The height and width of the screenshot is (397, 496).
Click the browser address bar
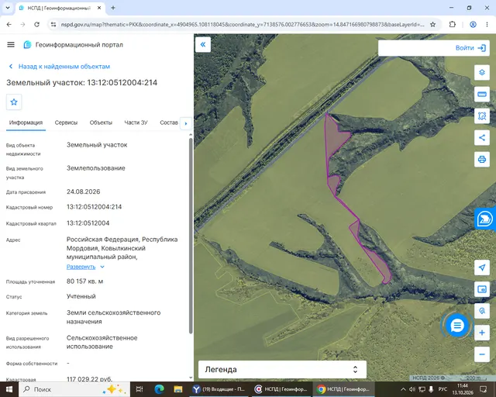click(x=242, y=24)
